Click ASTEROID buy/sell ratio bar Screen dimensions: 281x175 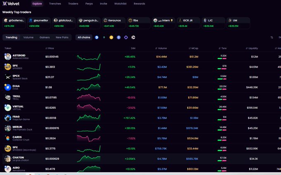tap(222, 58)
